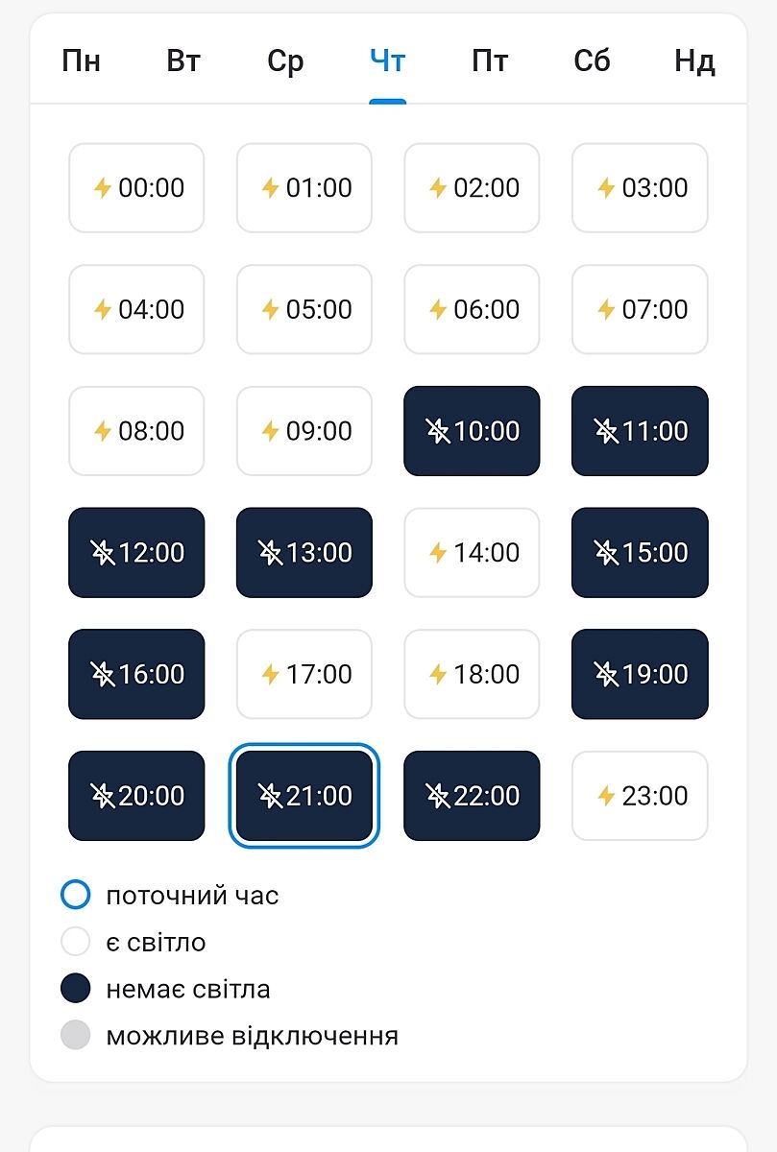This screenshot has width=777, height=1152.
Task: Tap the 18:00 time slot
Action: point(472,674)
